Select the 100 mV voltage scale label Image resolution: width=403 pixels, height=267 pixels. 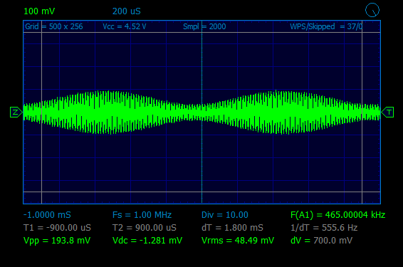(x=39, y=11)
